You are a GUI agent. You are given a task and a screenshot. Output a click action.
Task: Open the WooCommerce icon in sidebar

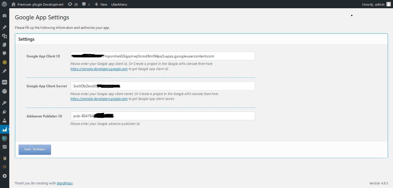pyautogui.click(x=4, y=82)
